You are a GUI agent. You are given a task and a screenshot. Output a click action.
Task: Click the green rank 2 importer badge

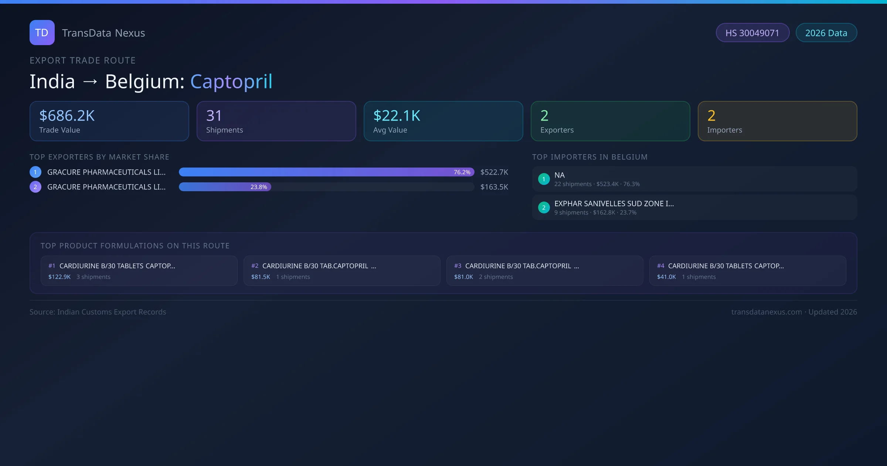coord(544,207)
